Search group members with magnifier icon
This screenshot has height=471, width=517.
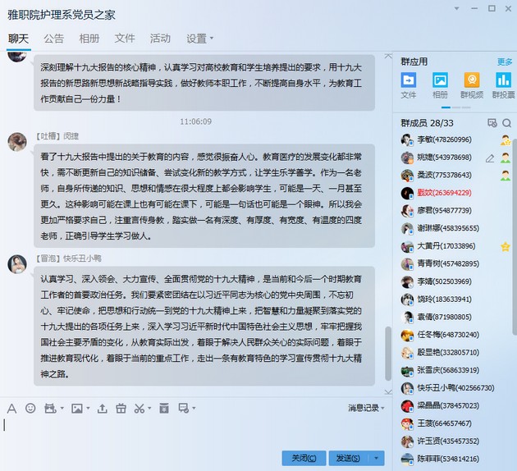506,123
